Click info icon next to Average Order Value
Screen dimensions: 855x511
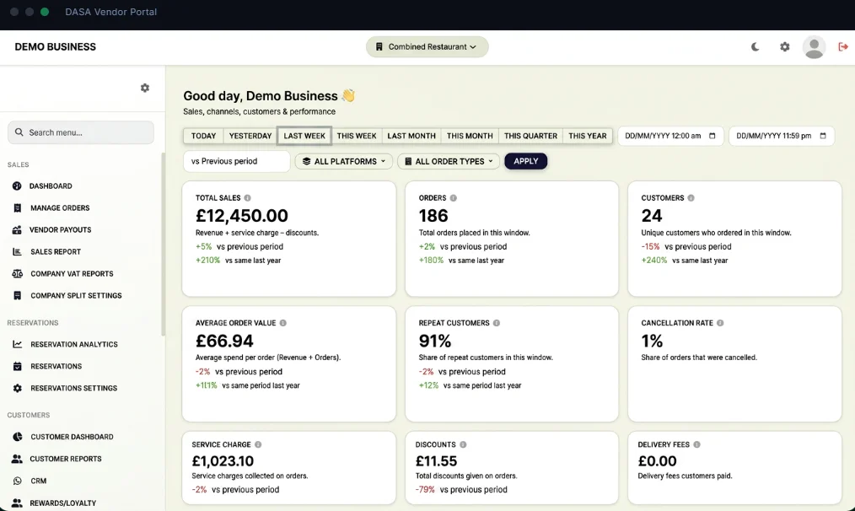pos(283,323)
